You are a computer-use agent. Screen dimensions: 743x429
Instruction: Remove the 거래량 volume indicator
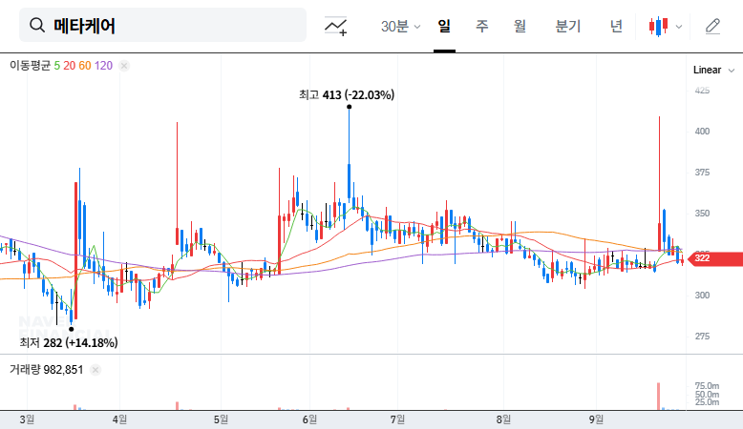coord(96,370)
